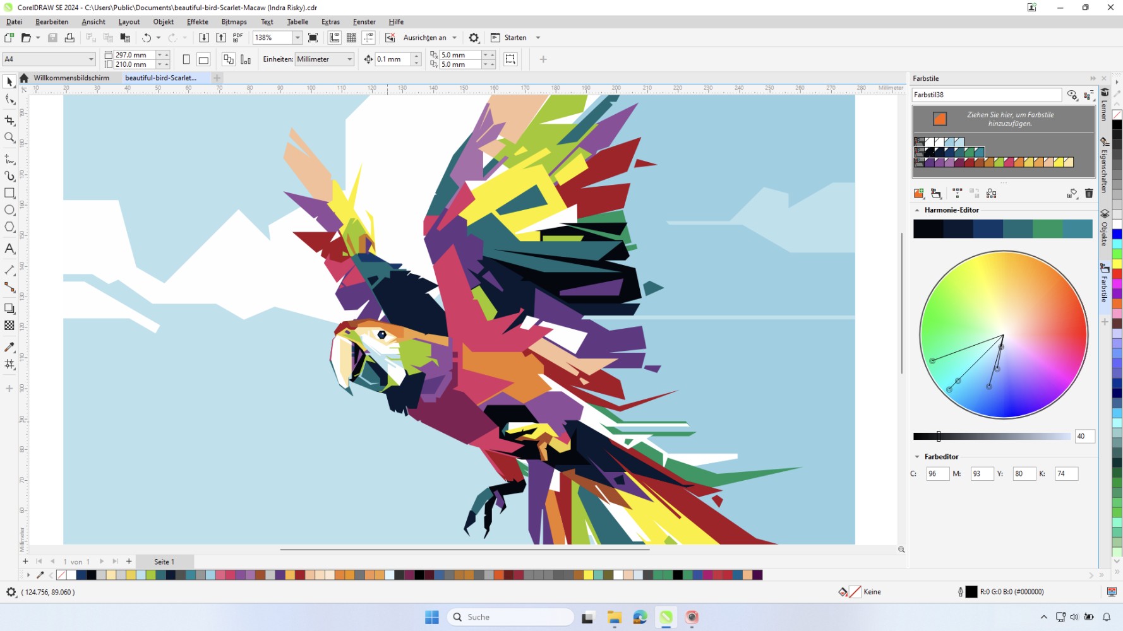This screenshot has height=631, width=1123.
Task: Collapse the Harmonie-Editor section
Action: pyautogui.click(x=917, y=209)
